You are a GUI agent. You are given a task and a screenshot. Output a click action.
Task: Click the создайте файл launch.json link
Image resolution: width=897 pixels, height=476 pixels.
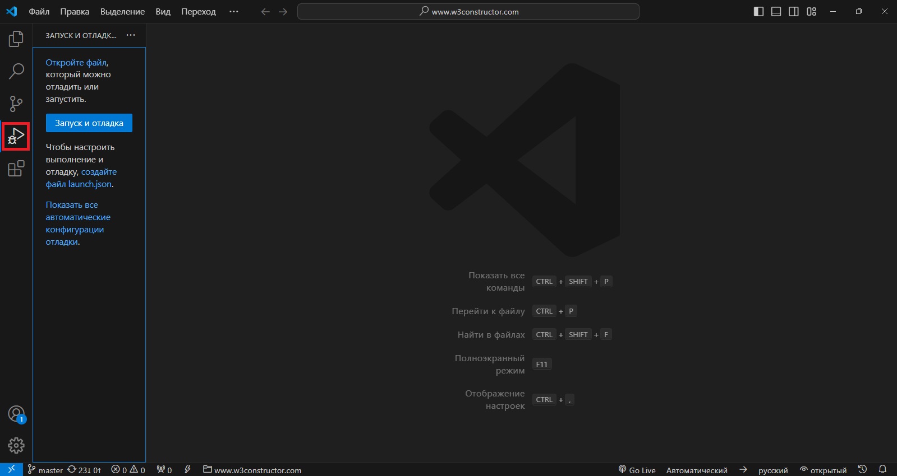(x=81, y=178)
